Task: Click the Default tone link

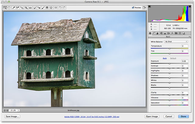Action: click(x=173, y=58)
